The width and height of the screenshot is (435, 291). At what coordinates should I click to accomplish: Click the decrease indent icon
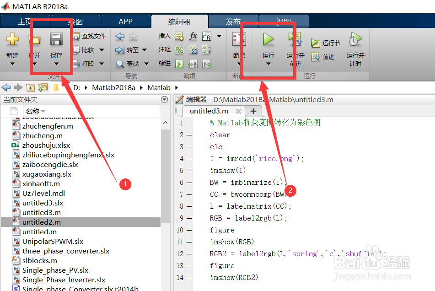tap(207, 64)
